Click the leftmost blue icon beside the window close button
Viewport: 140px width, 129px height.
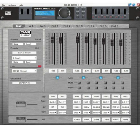[x=130, y=5]
